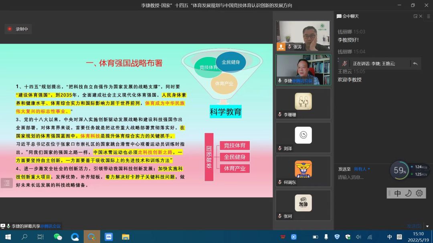433x243 pixels.
Task: Open WeChat from the taskbar
Action: [x=58, y=237]
